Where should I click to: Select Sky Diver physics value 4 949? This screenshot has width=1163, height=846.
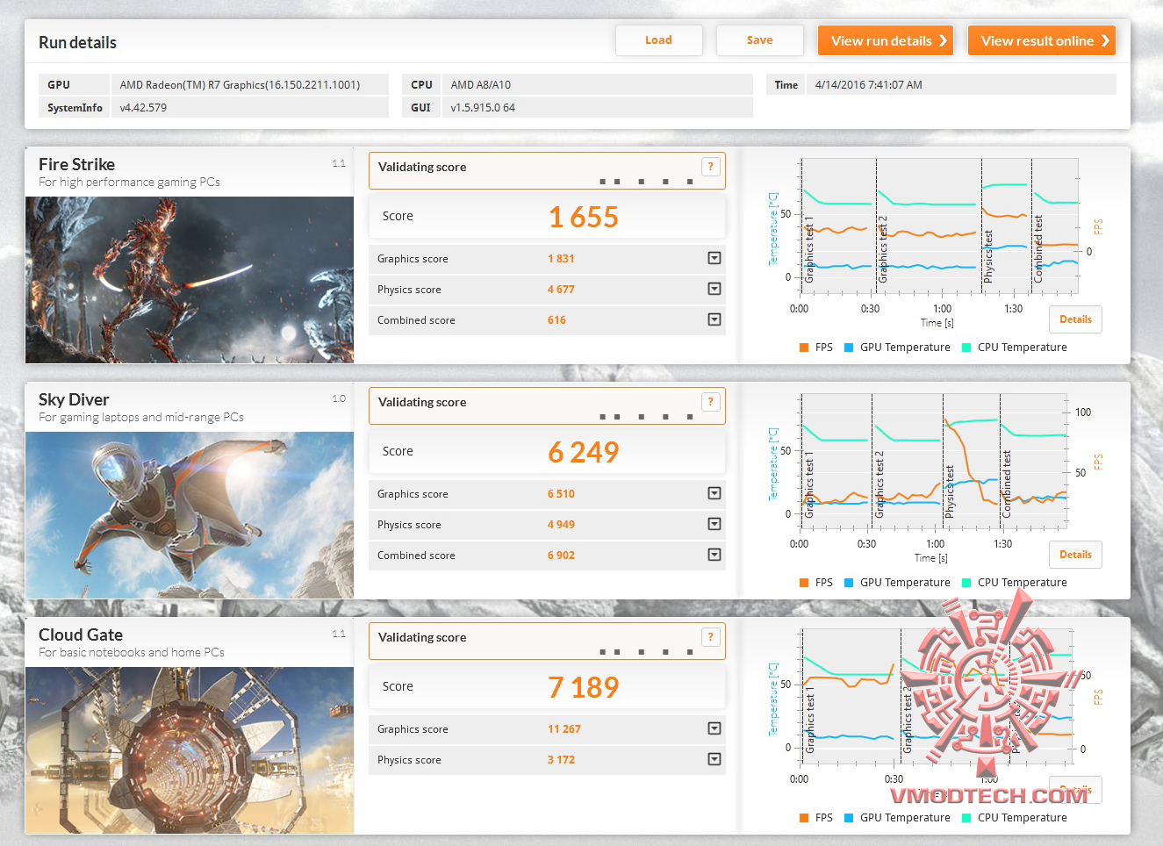point(561,525)
